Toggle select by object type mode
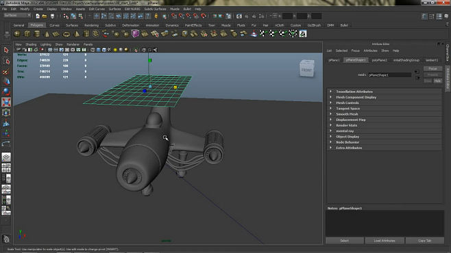451x253 pixels. coord(73,16)
